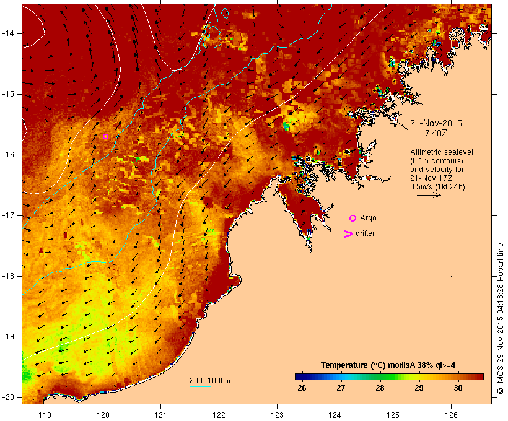The width and height of the screenshot is (508, 421).
Task: Click the 'and velocity for' text line
Action: click(x=437, y=170)
